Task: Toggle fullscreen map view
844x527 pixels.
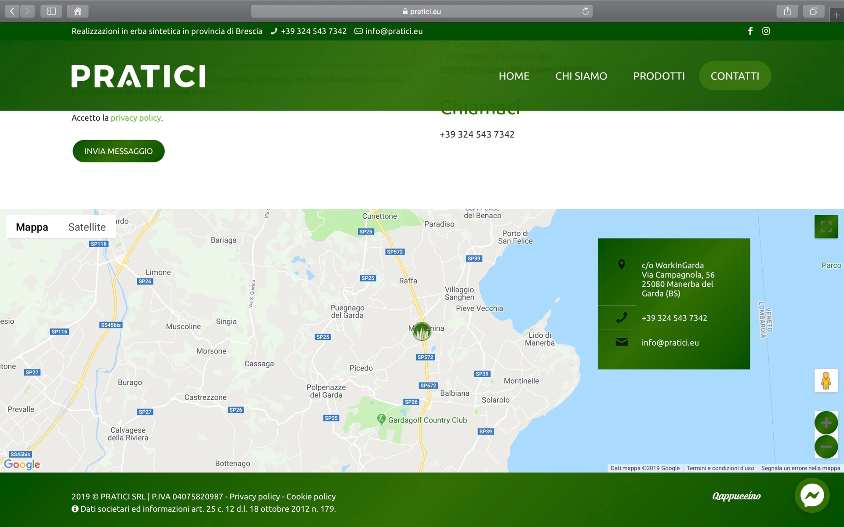Action: pos(826,227)
